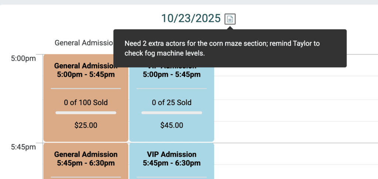Screen dimensions: 378x179
Task: Open the VIP Admission 5:45pm - 6:30pm slot
Action: point(172,158)
